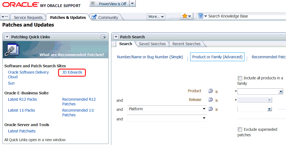The width and height of the screenshot is (286, 145).
Task: Open the Community tab
Action: [x=108, y=18]
